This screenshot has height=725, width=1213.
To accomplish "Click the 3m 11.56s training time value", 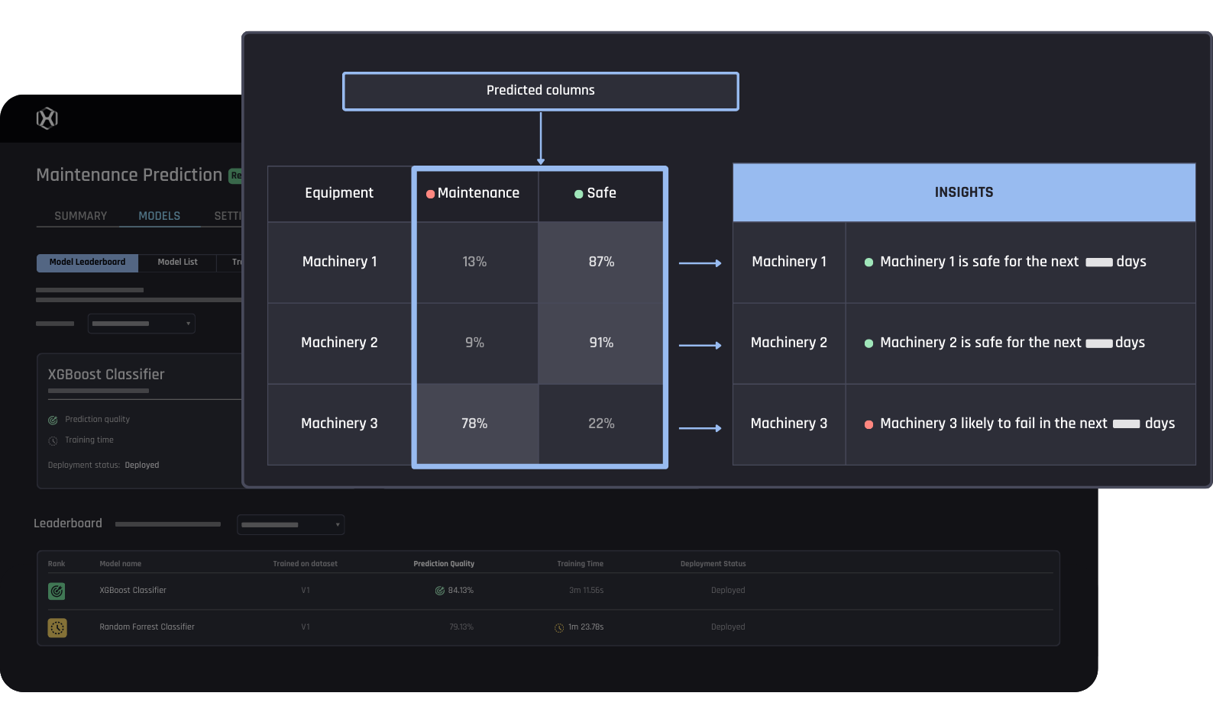I will pos(586,591).
